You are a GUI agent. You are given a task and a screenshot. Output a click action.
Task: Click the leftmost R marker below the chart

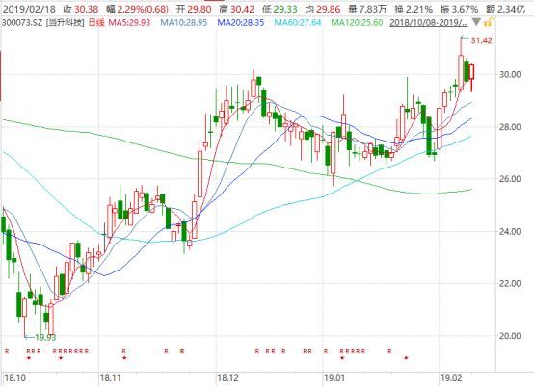point(7,351)
